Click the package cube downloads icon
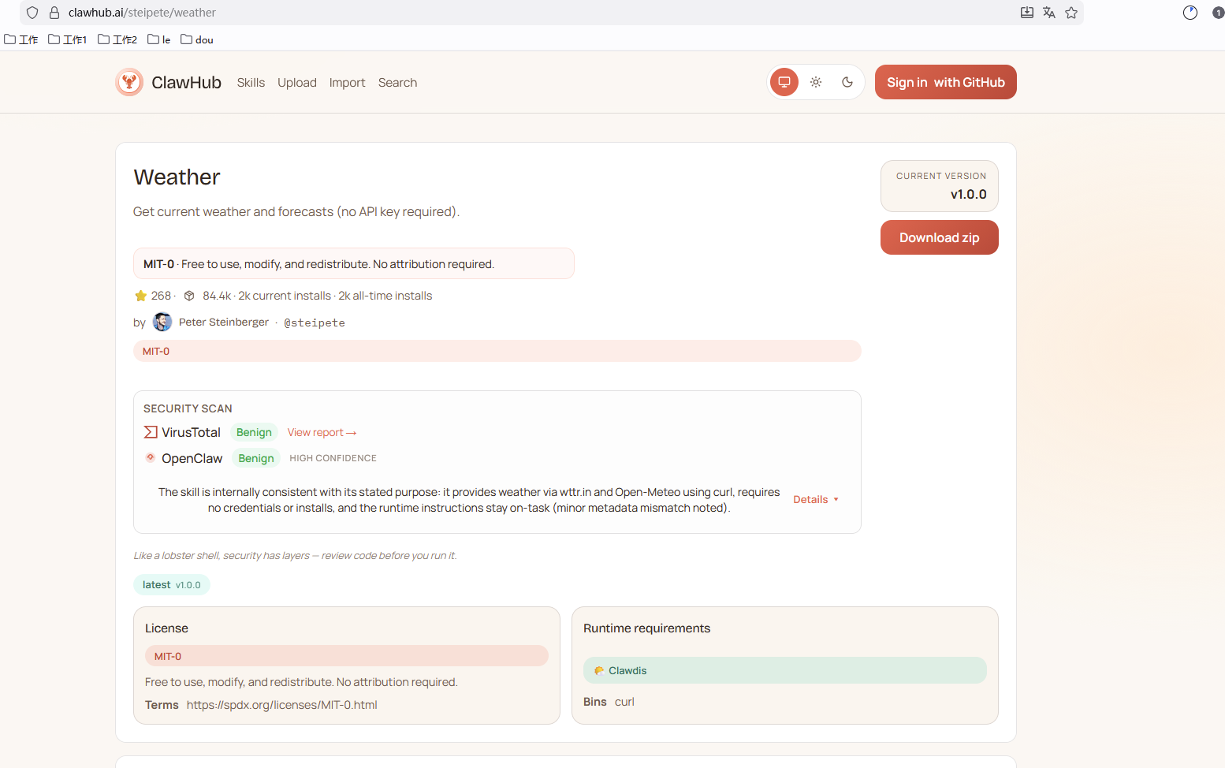The height and width of the screenshot is (768, 1225). click(189, 296)
